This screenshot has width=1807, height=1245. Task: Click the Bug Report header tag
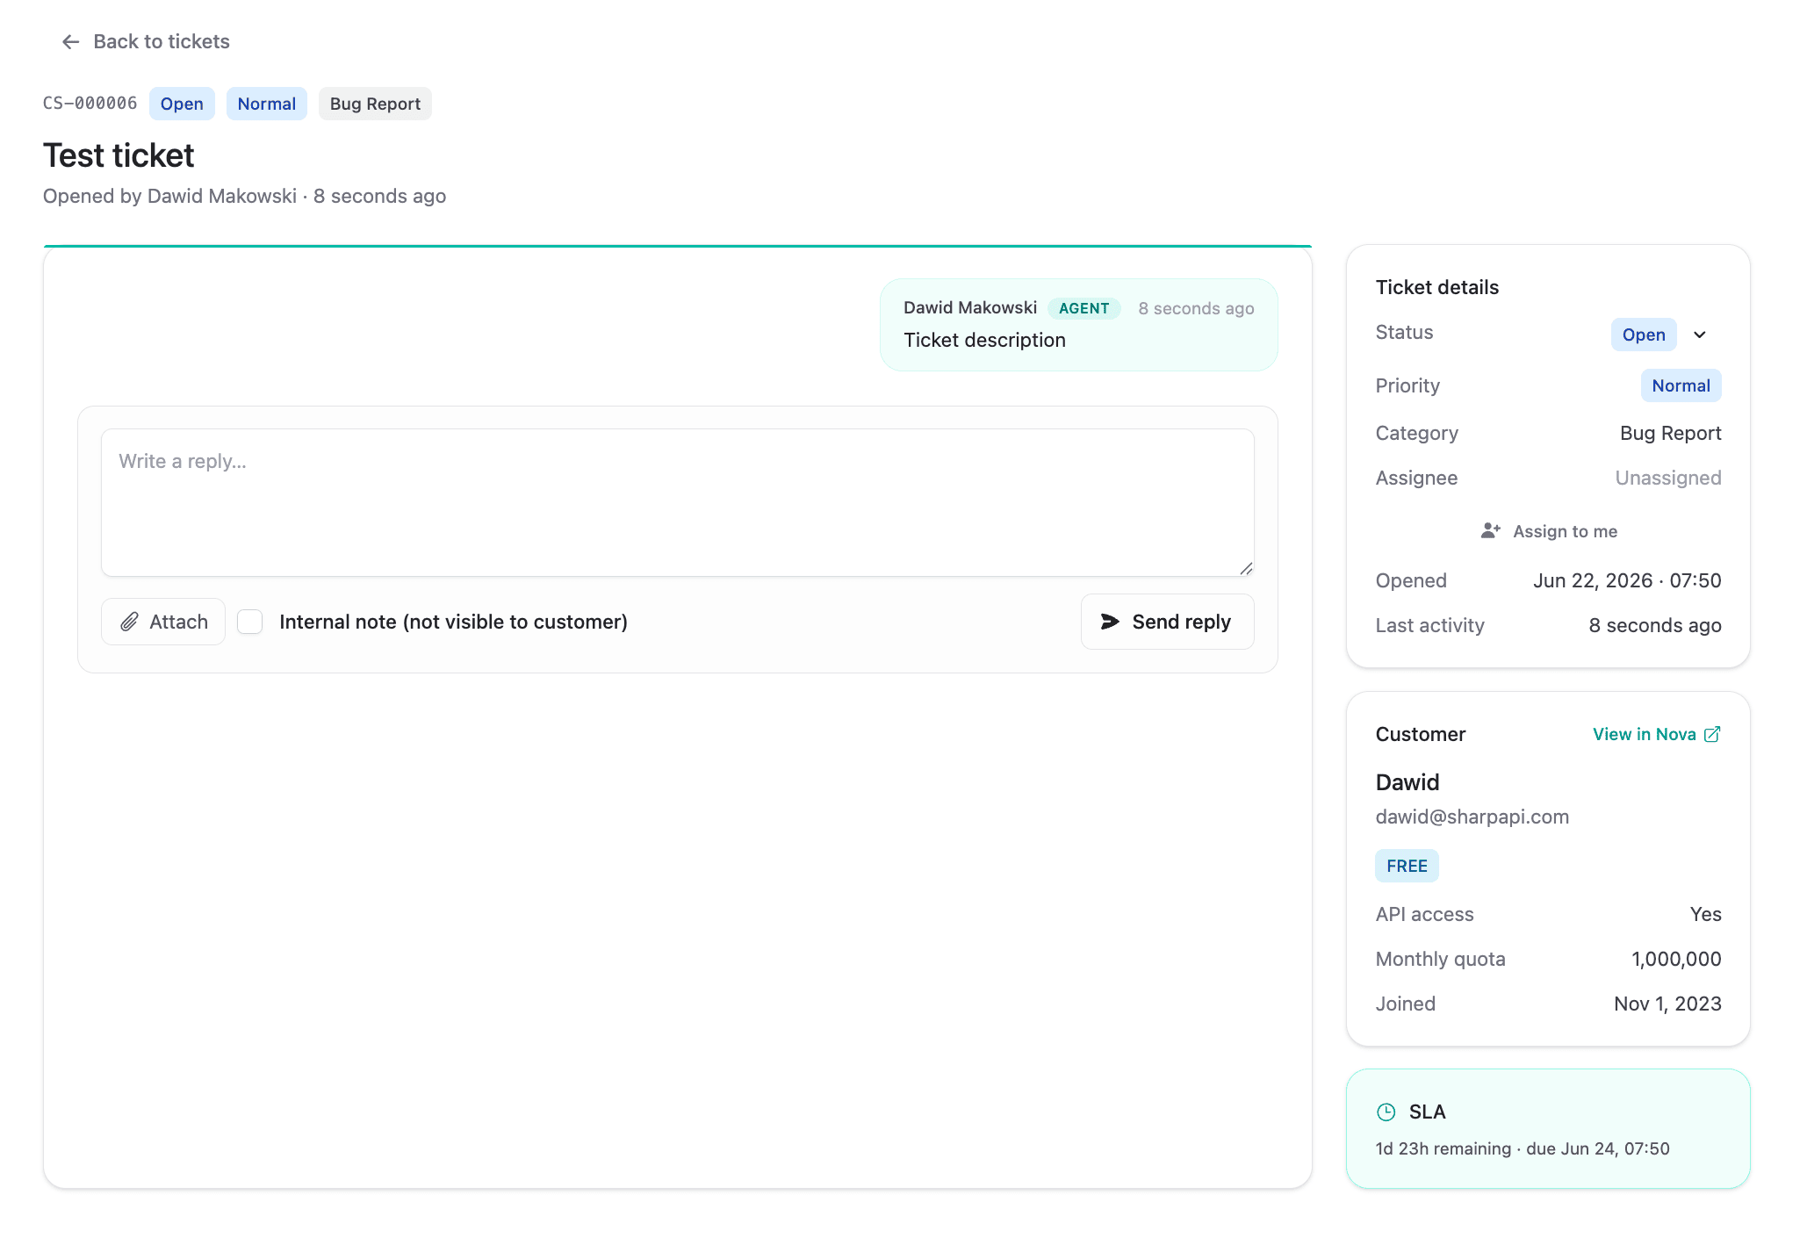tap(375, 104)
